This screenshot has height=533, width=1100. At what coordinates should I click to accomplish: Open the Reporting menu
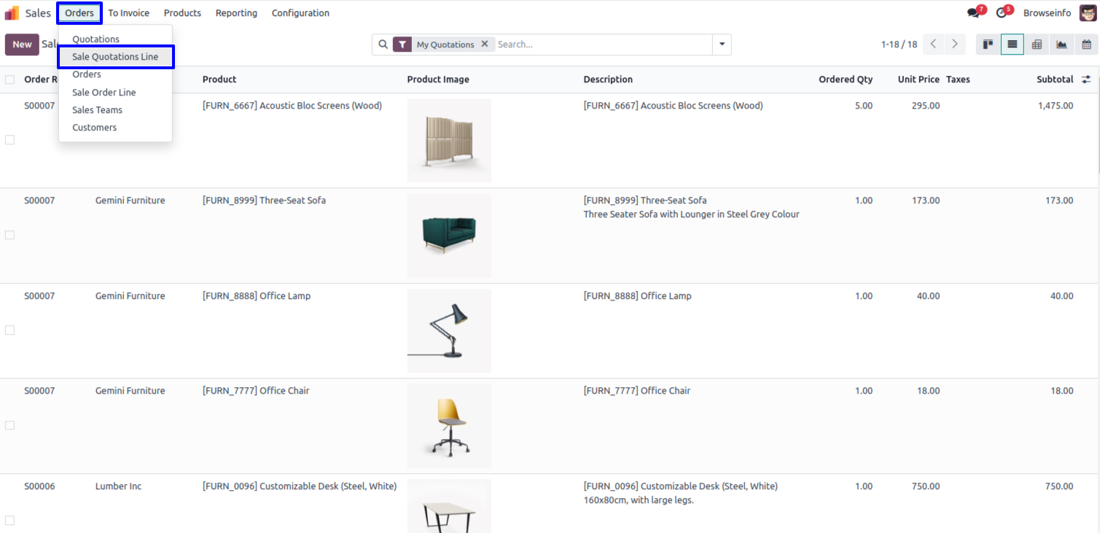(x=236, y=13)
